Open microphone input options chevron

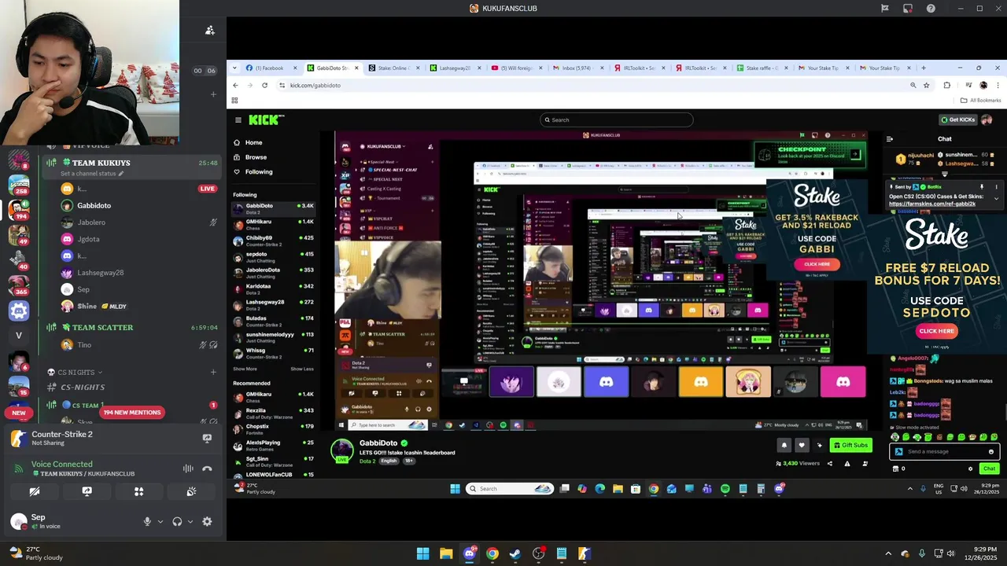coord(160,521)
